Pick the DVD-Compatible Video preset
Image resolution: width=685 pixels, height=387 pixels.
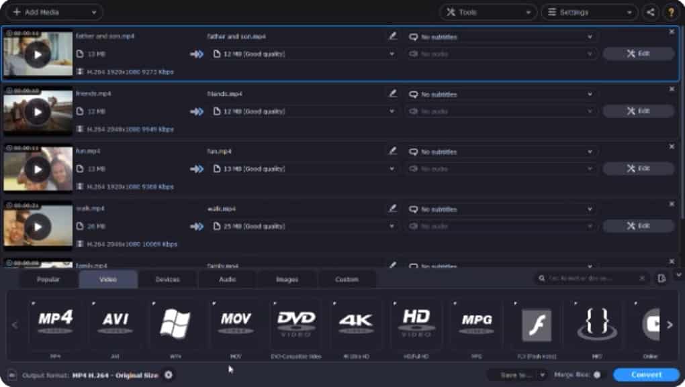[296, 322]
